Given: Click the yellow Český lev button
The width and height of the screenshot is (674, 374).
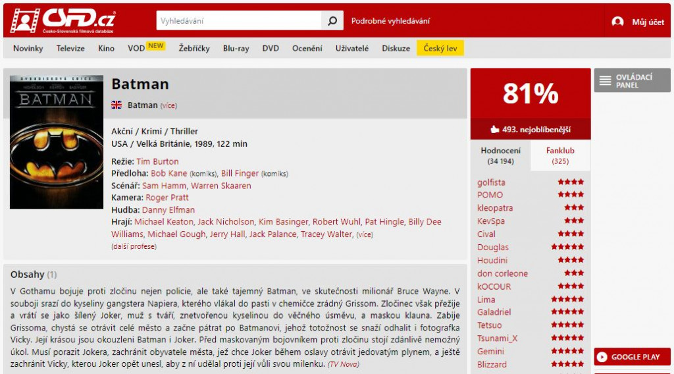Looking at the screenshot, I should 440,48.
